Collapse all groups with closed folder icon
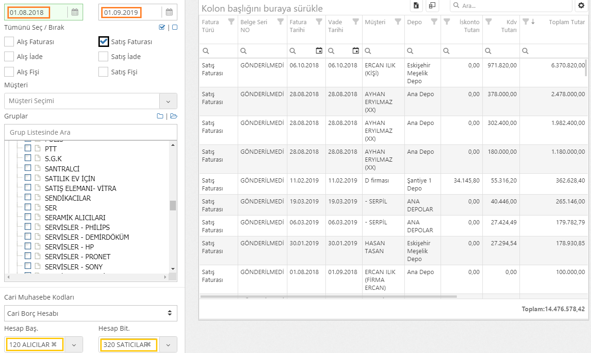The image size is (591, 353). pyautogui.click(x=160, y=116)
